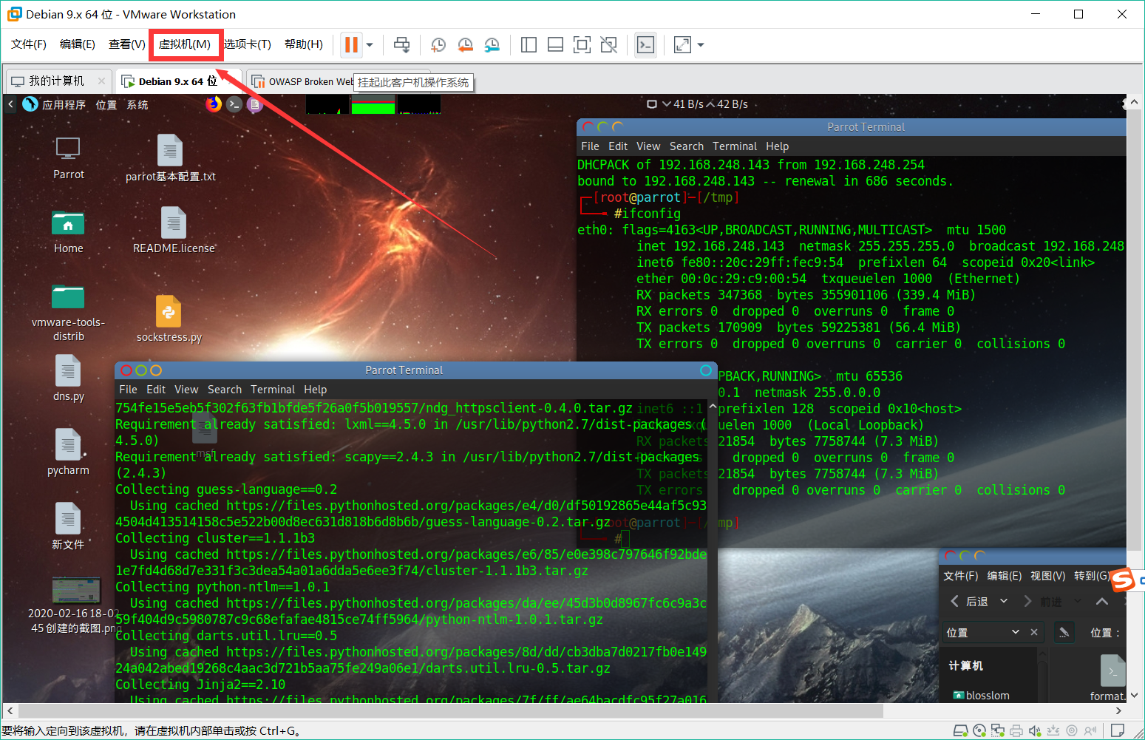
Task: Open the text editor launcher in panel
Action: pyautogui.click(x=255, y=104)
